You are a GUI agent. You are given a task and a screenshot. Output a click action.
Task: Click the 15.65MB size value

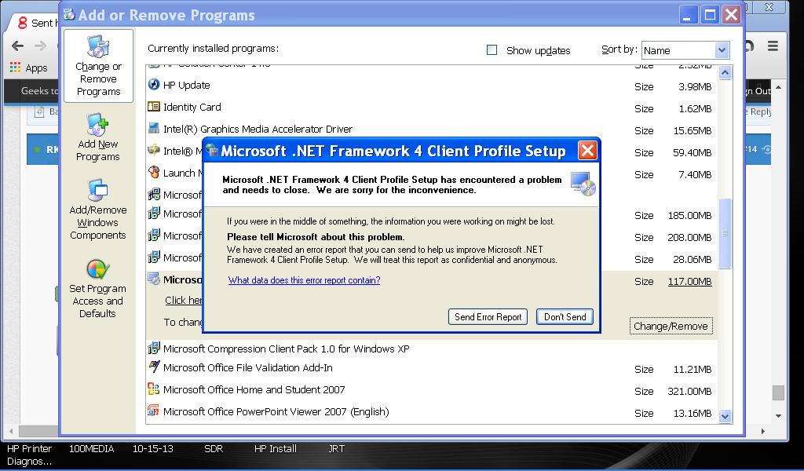pyautogui.click(x=693, y=130)
